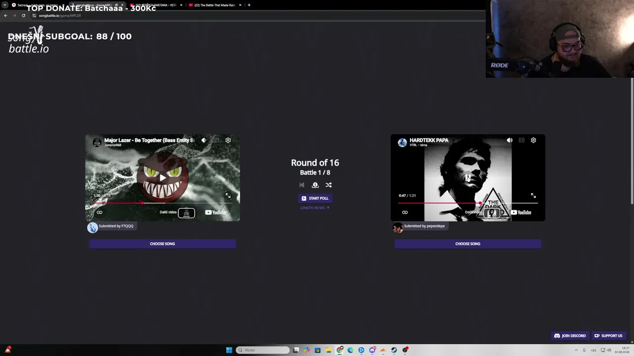Choose song submitted by pepezdepe
Viewport: 634px width, 356px height.
pyautogui.click(x=468, y=244)
